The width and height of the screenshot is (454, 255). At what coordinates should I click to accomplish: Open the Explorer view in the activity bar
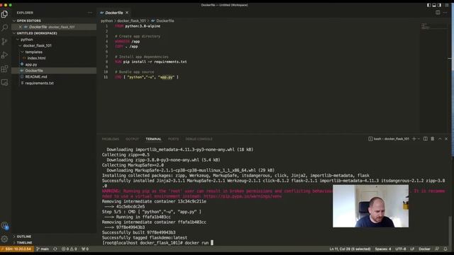pos(4,14)
